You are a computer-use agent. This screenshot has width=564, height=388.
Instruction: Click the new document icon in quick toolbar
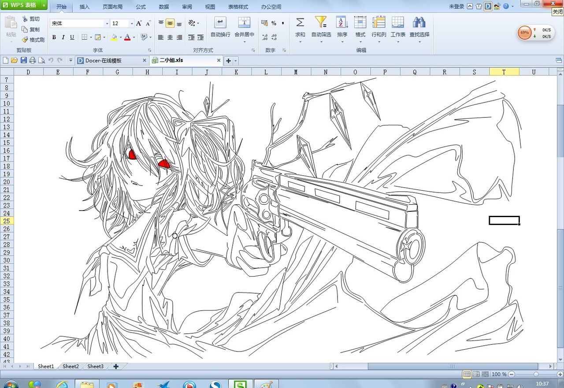coord(6,60)
